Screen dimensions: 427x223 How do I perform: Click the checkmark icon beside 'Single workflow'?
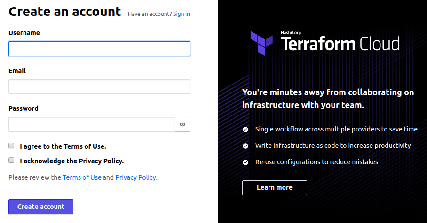[245, 129]
